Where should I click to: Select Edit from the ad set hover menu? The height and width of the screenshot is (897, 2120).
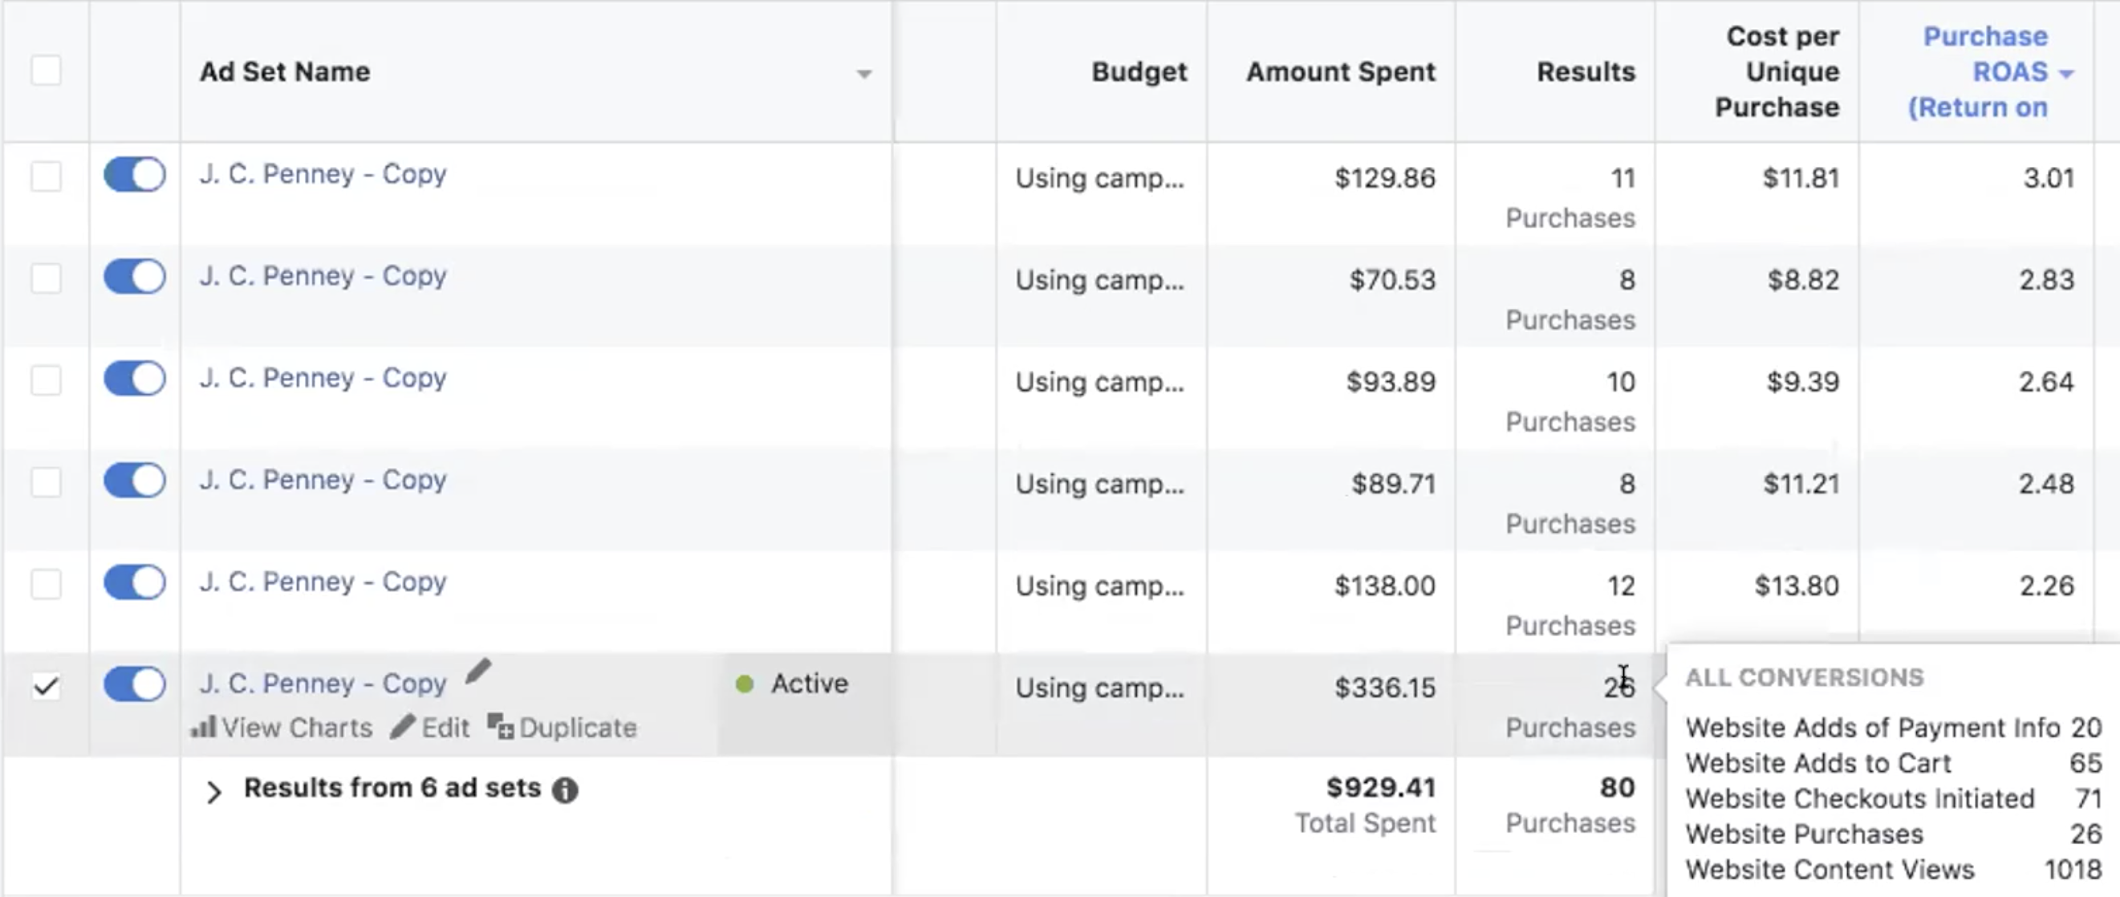445,727
